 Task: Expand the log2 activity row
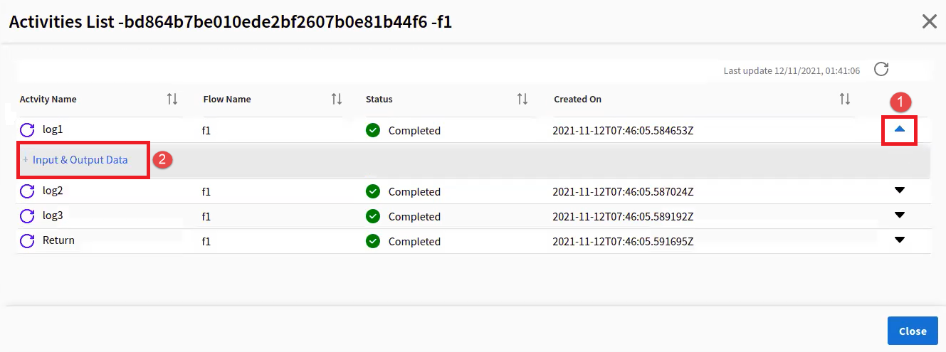(899, 190)
